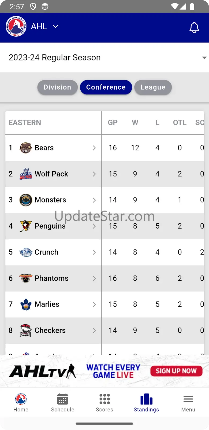209x430 pixels.
Task: Expand Checkers row chevron
Action: [94, 331]
